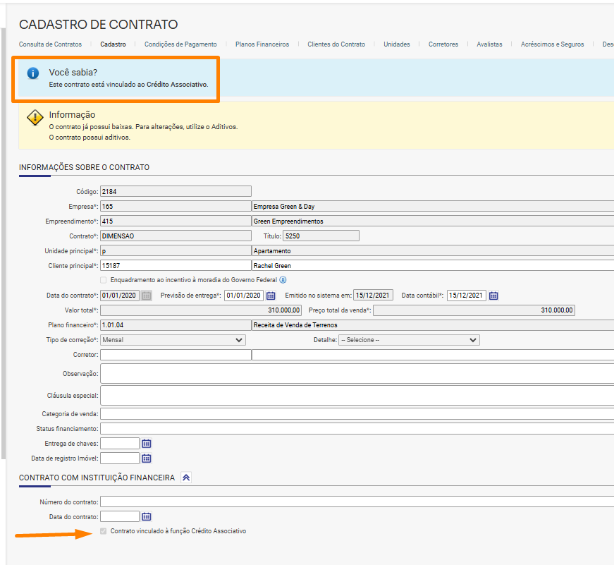The image size is (614, 565).
Task: Click Previsão de entrega date field
Action: [x=244, y=296]
